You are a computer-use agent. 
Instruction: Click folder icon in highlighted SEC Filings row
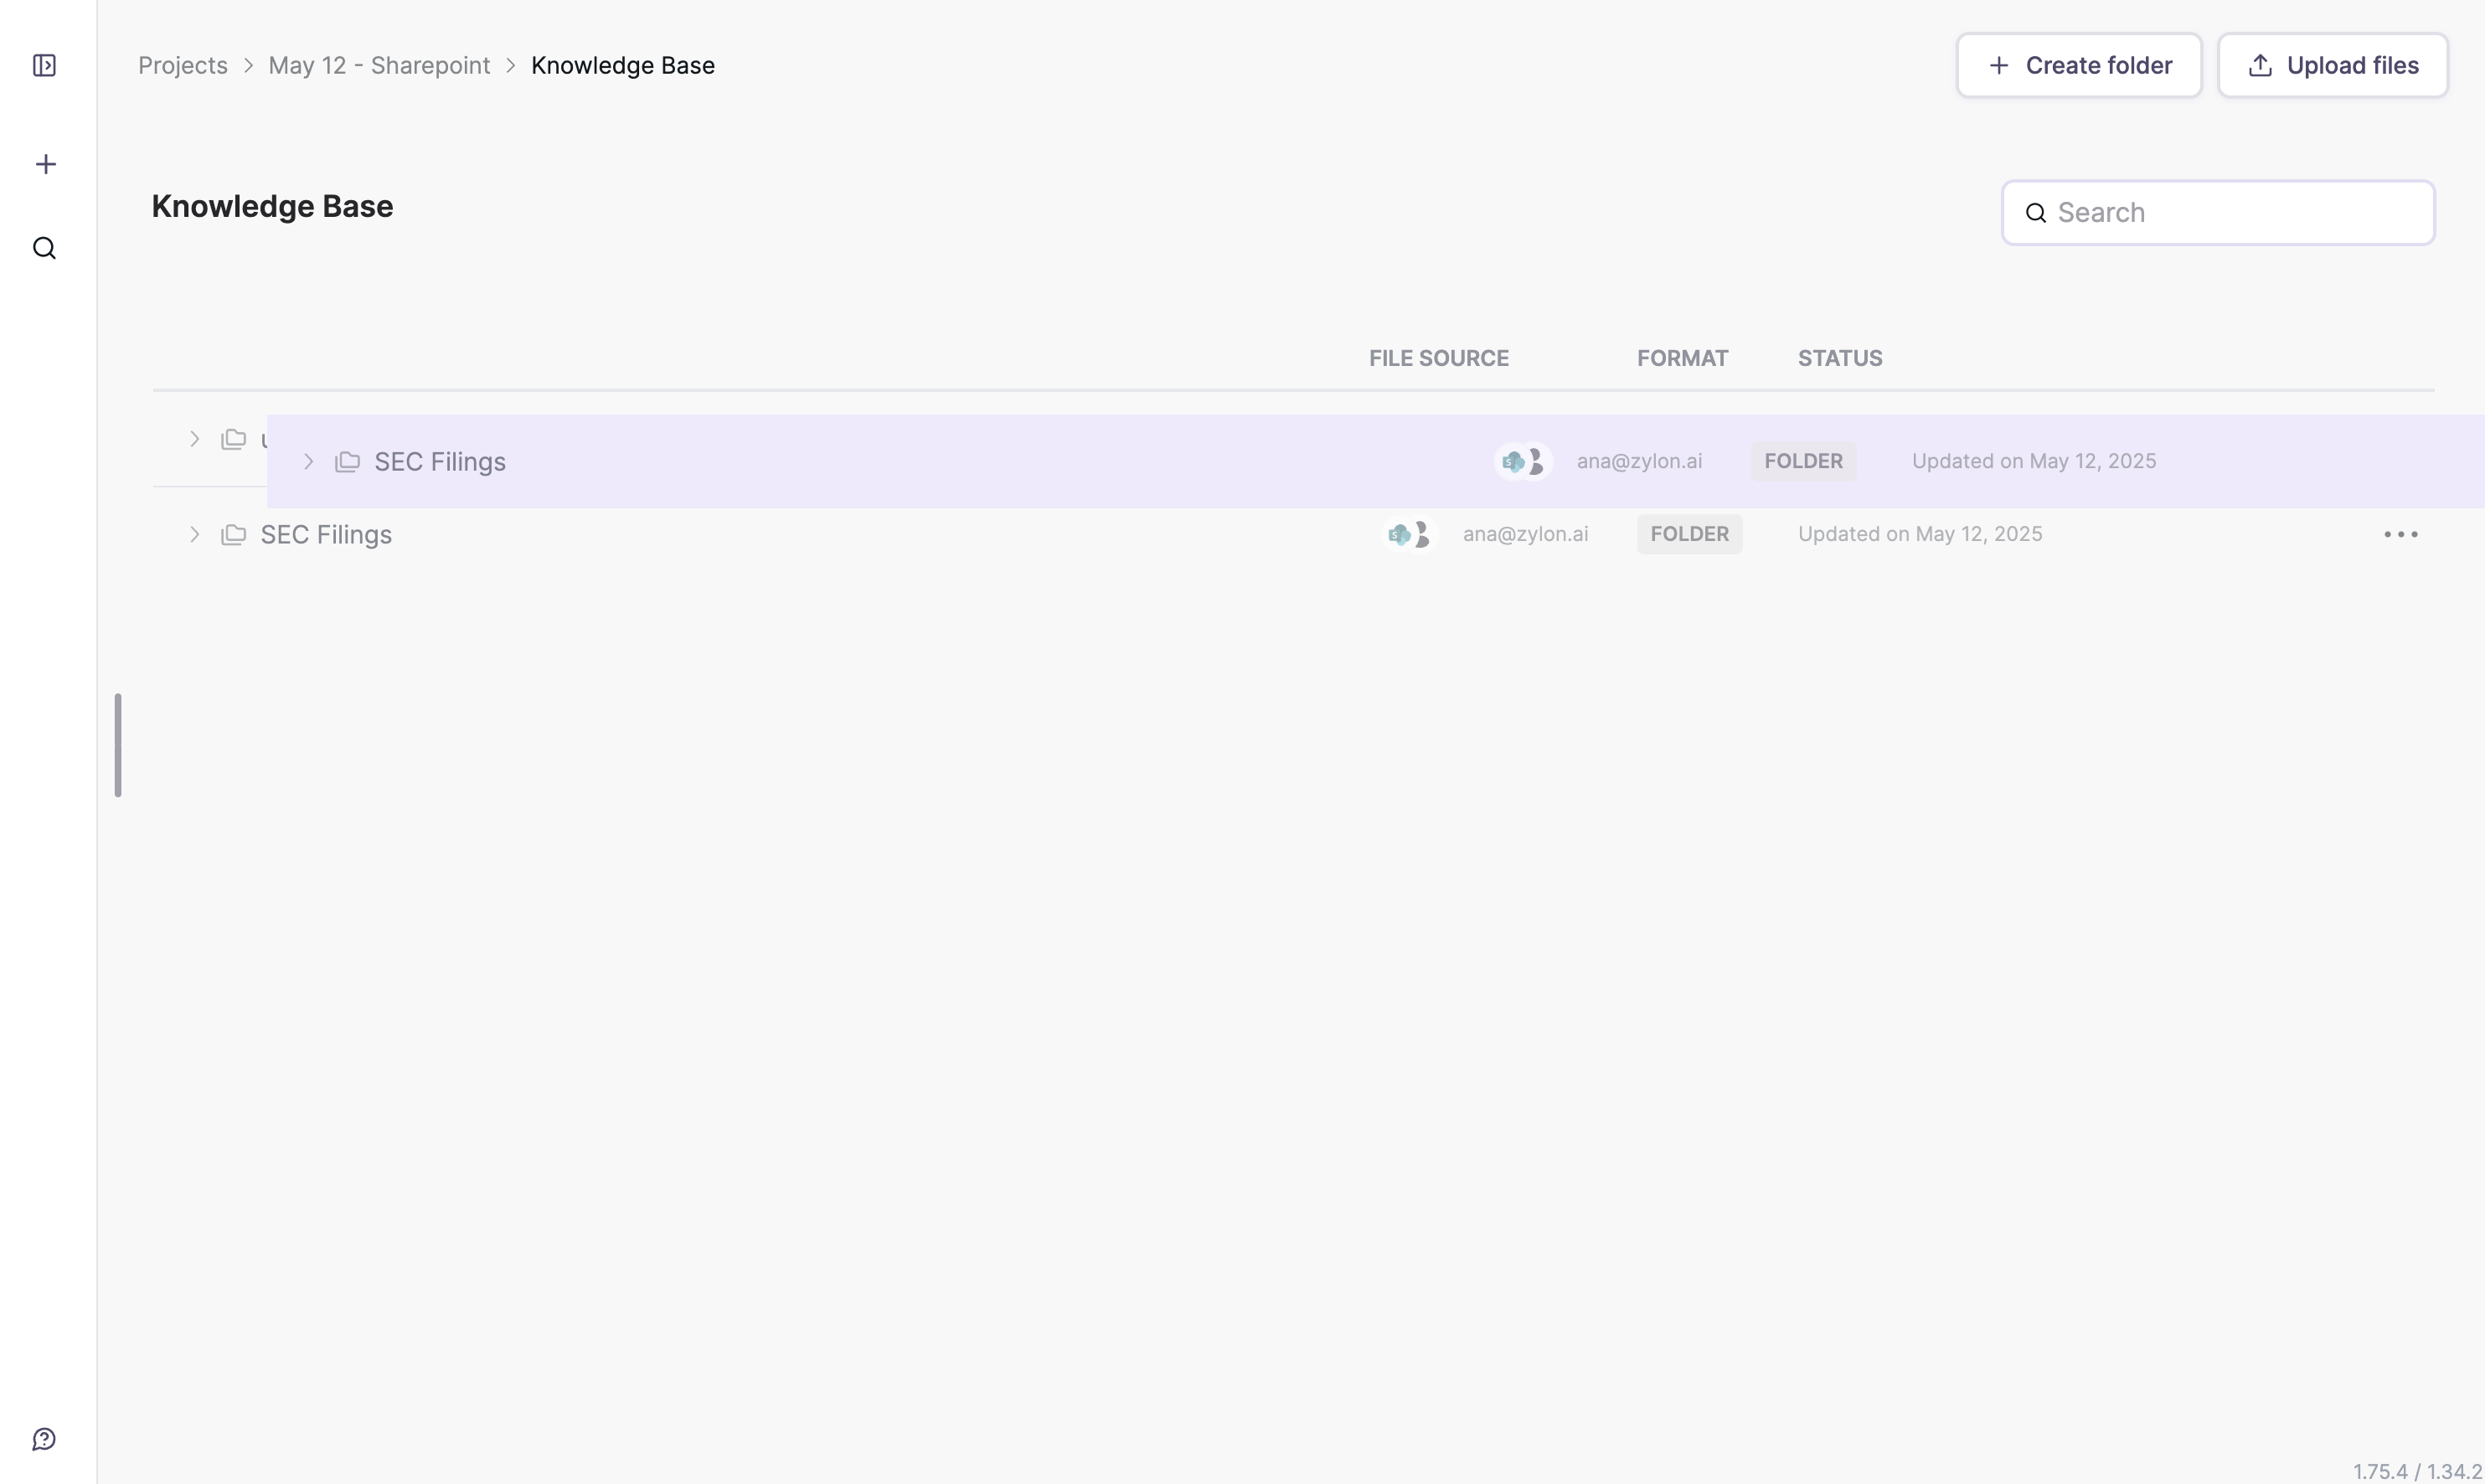(347, 462)
